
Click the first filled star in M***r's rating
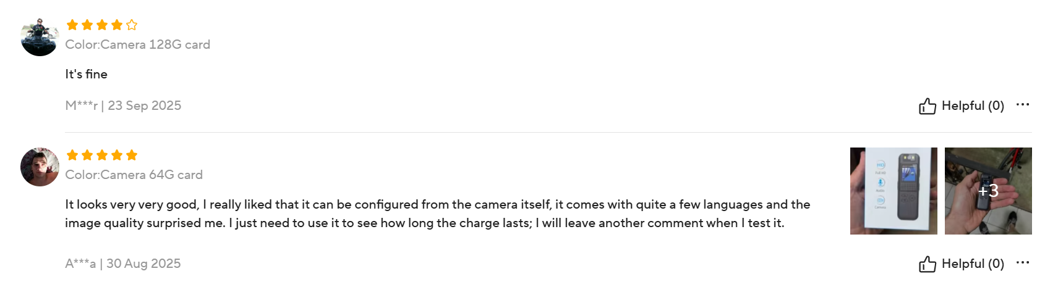(72, 25)
